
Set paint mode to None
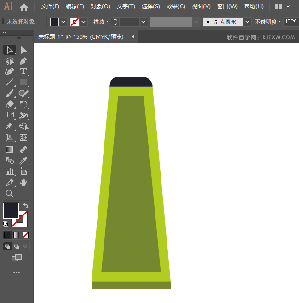[x=26, y=235]
